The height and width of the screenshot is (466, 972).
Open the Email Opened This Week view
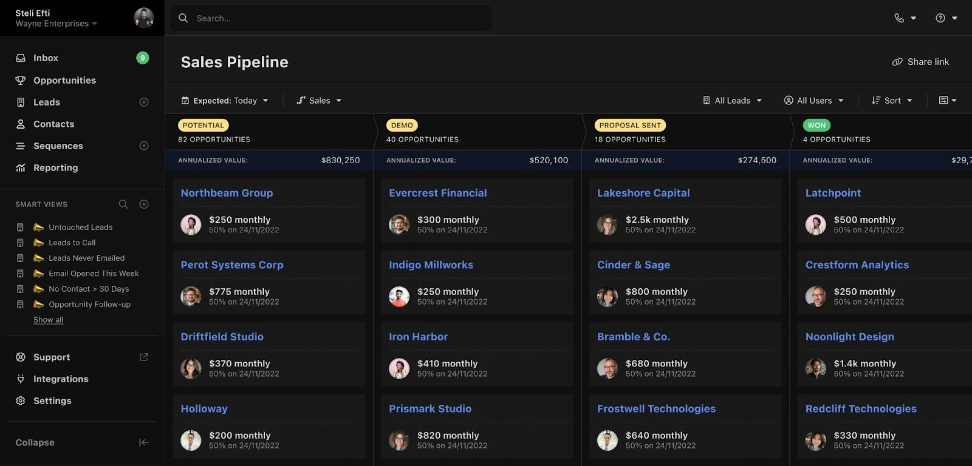94,274
